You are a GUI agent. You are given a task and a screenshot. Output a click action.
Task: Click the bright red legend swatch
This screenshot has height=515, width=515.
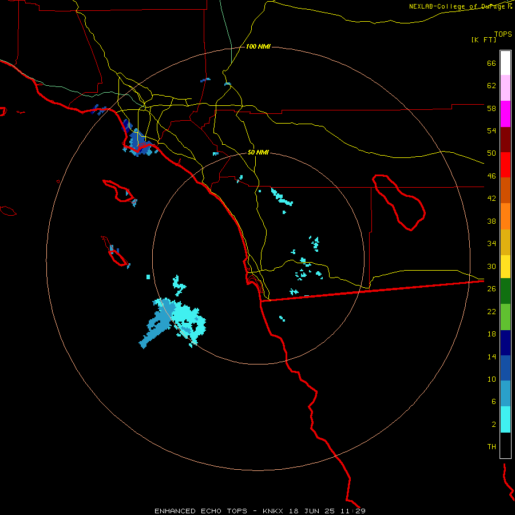pyautogui.click(x=505, y=165)
